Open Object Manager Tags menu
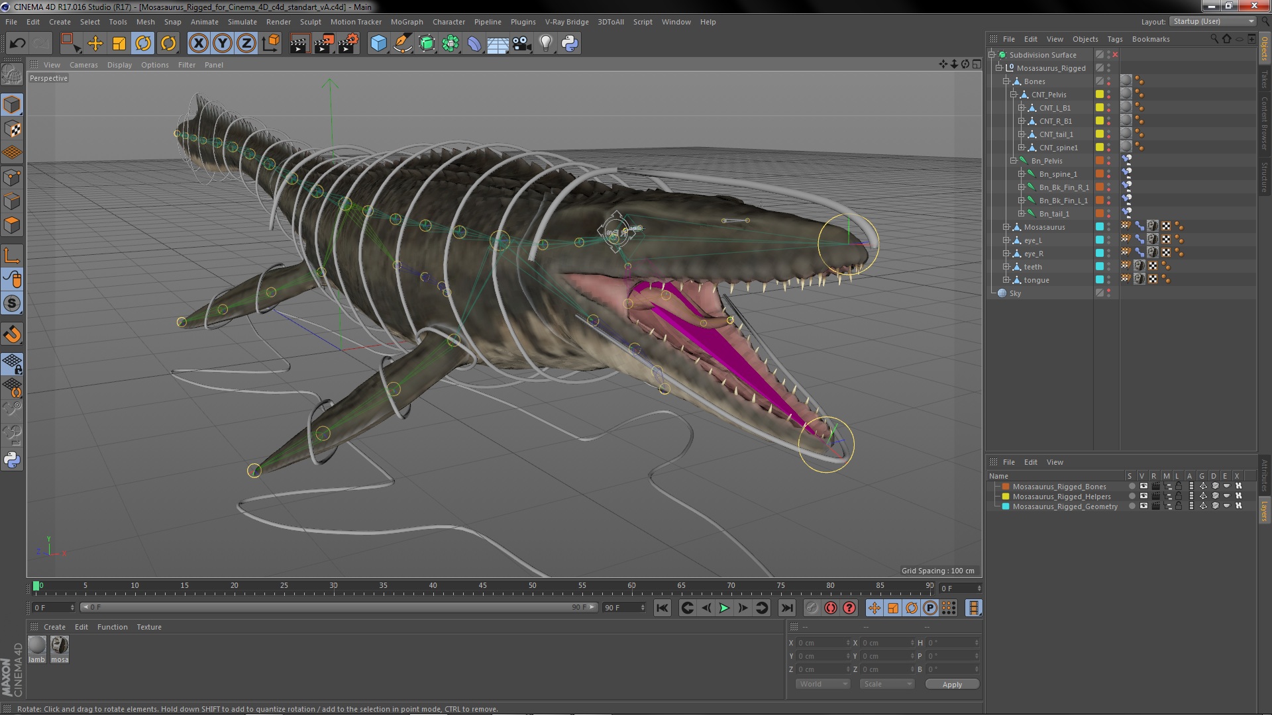Image resolution: width=1272 pixels, height=715 pixels. (x=1115, y=39)
